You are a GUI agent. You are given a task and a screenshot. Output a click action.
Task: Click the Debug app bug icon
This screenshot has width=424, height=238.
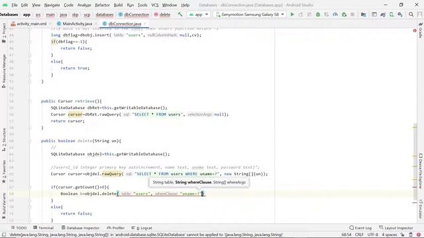pyautogui.click(x=318, y=15)
